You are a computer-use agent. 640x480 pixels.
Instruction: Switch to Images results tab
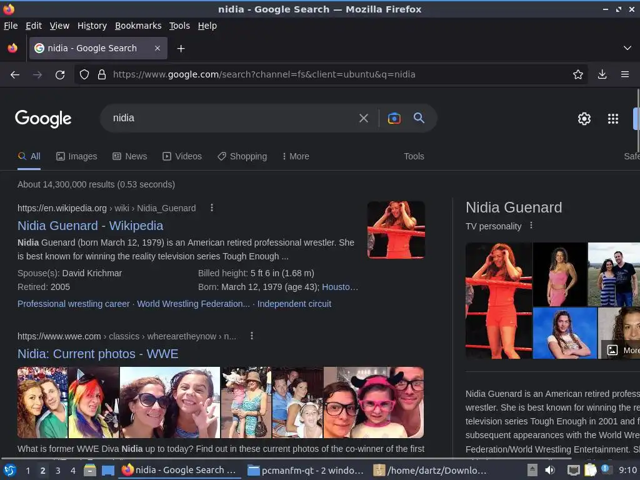77,156
